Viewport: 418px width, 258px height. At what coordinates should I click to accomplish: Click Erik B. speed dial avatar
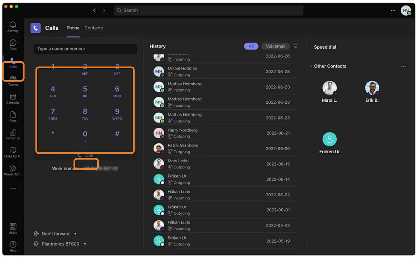point(372,88)
